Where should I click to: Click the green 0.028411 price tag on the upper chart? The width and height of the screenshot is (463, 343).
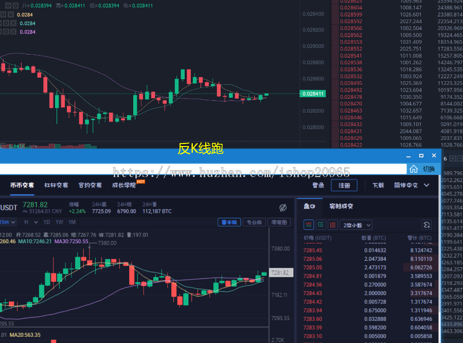click(313, 94)
